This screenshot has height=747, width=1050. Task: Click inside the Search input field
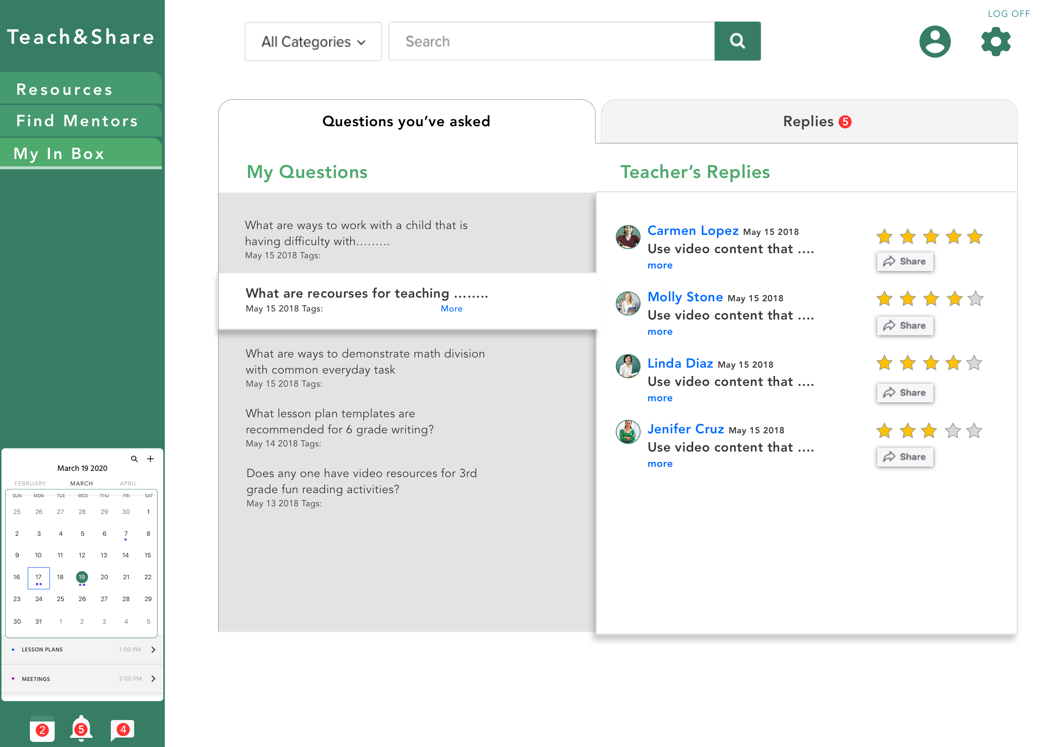pos(551,41)
